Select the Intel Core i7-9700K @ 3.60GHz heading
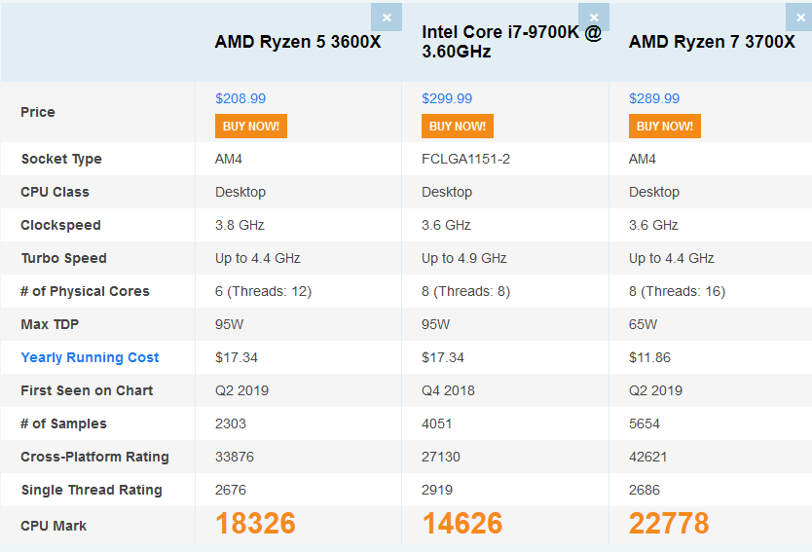Screen dimensions: 812x552 512,42
